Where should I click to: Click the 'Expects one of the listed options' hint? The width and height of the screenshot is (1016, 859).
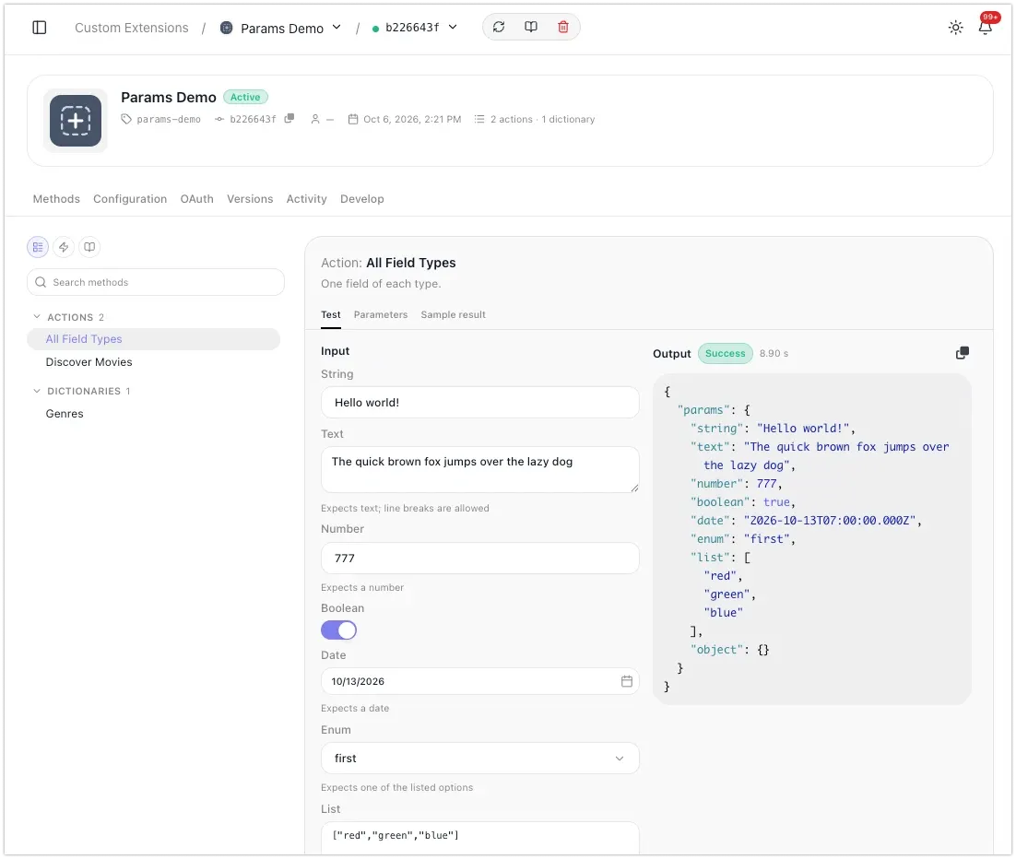(396, 788)
